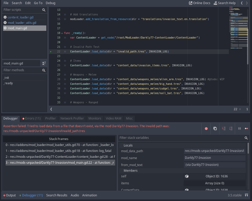Click the stack variables vertical scrollbar
The image size is (252, 201).
pos(248,149)
